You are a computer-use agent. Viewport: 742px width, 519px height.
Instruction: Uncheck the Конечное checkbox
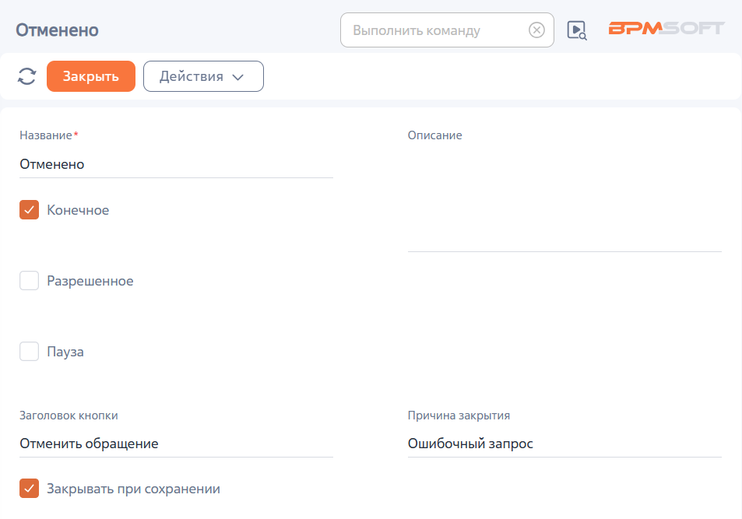[30, 209]
